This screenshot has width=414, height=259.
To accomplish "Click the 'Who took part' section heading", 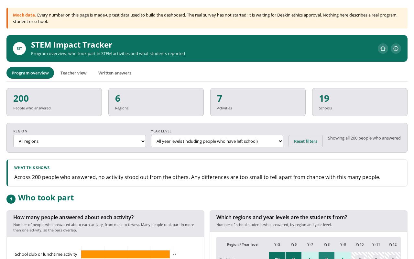I will click(x=46, y=197).
